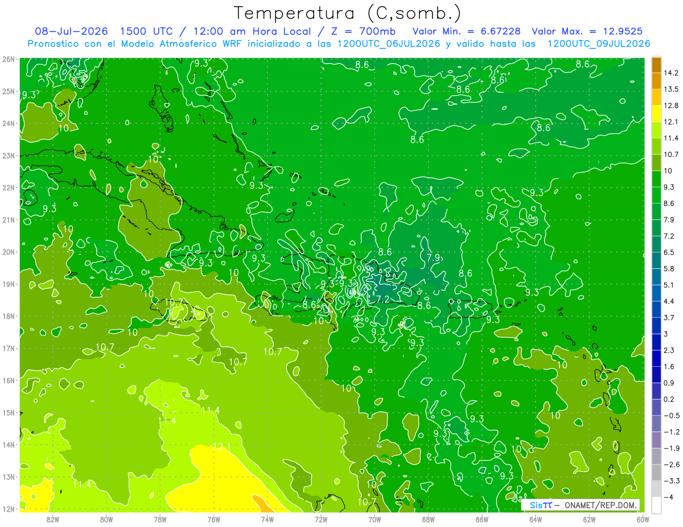
Task: Click the '7.9' contour label on the map
Action: point(434,258)
